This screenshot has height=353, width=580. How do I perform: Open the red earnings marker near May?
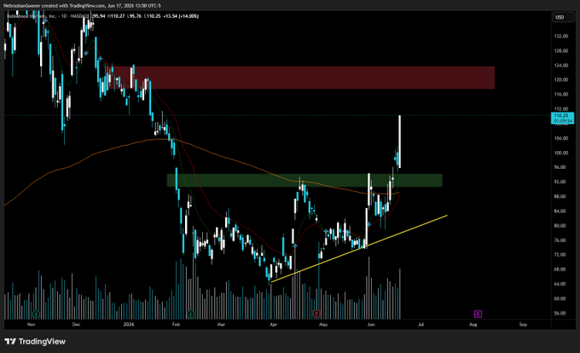coord(316,314)
